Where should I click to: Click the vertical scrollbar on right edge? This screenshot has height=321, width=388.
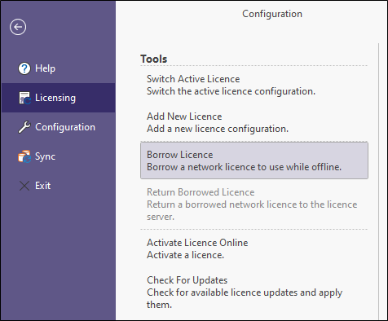click(x=378, y=182)
